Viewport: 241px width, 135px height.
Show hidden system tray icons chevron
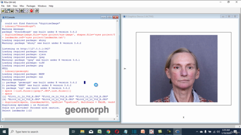(x=197, y=132)
